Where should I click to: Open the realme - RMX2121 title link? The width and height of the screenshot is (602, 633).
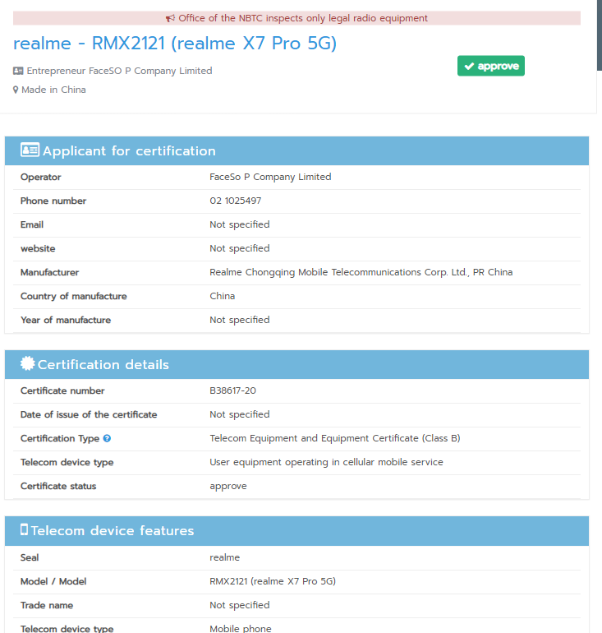pos(175,44)
